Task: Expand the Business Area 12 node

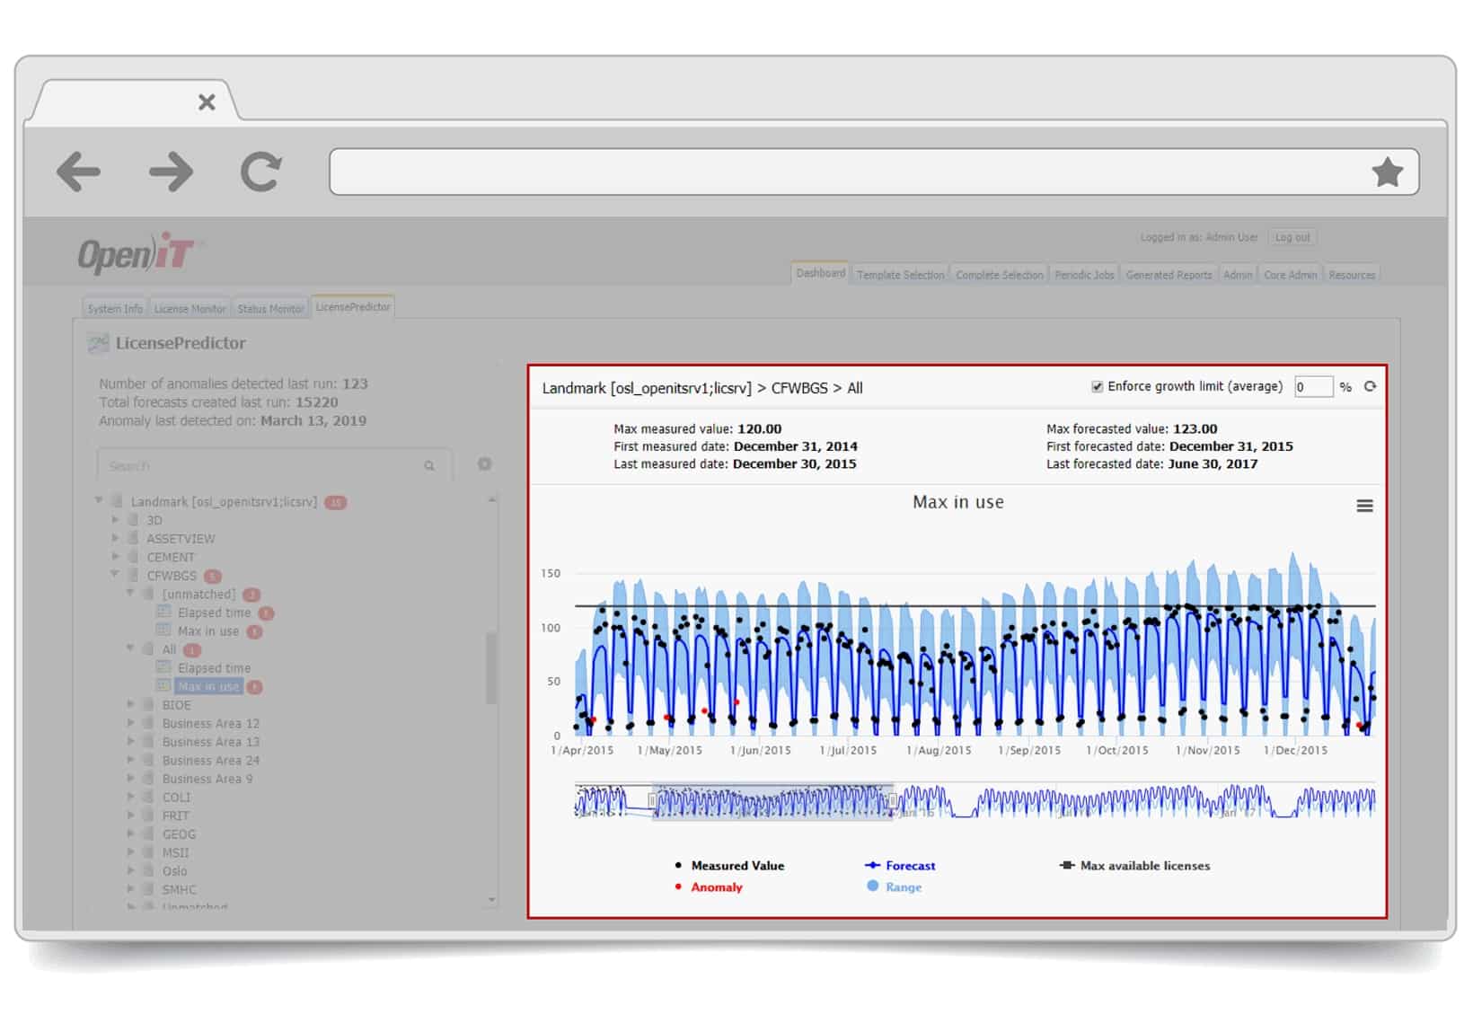Action: 130,723
